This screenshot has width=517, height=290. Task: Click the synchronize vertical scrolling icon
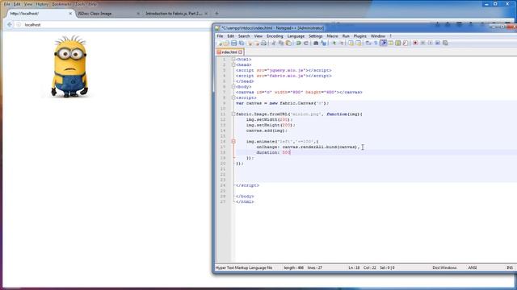click(x=351, y=43)
